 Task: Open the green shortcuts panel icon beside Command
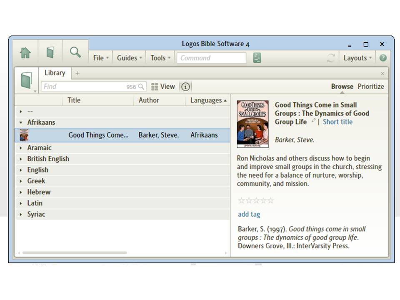coord(257,58)
